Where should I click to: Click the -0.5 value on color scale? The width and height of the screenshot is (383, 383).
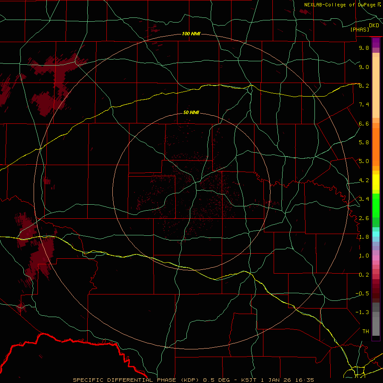click(362, 293)
